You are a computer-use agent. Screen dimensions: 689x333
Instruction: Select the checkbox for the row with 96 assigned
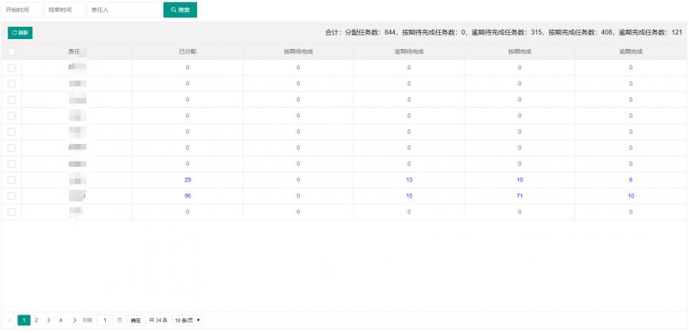[x=11, y=196]
